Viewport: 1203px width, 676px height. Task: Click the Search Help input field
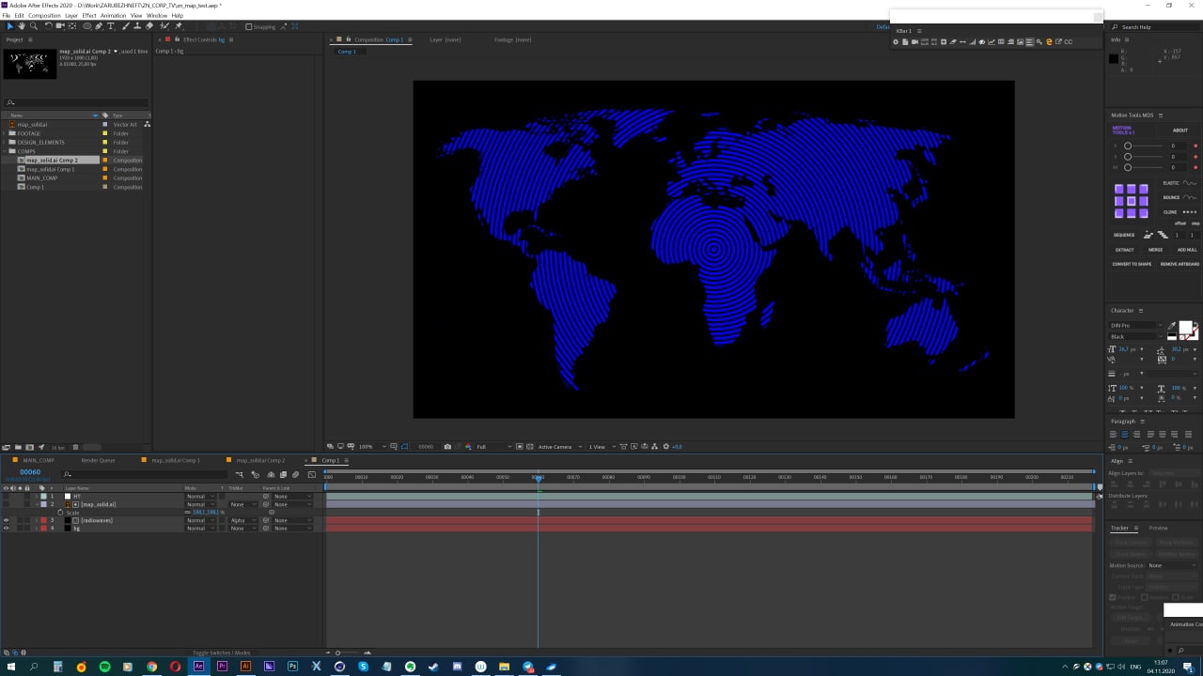pyautogui.click(x=1156, y=27)
